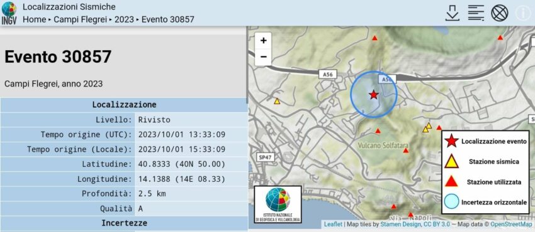Viewport: 535px width, 232px height.
Task: Zoom out the map with minus button
Action: pyautogui.click(x=263, y=56)
